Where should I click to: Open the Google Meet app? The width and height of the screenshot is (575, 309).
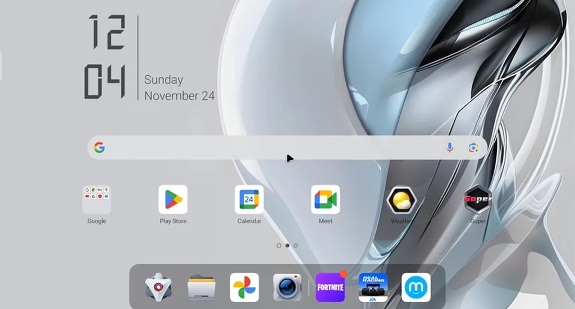pyautogui.click(x=326, y=200)
